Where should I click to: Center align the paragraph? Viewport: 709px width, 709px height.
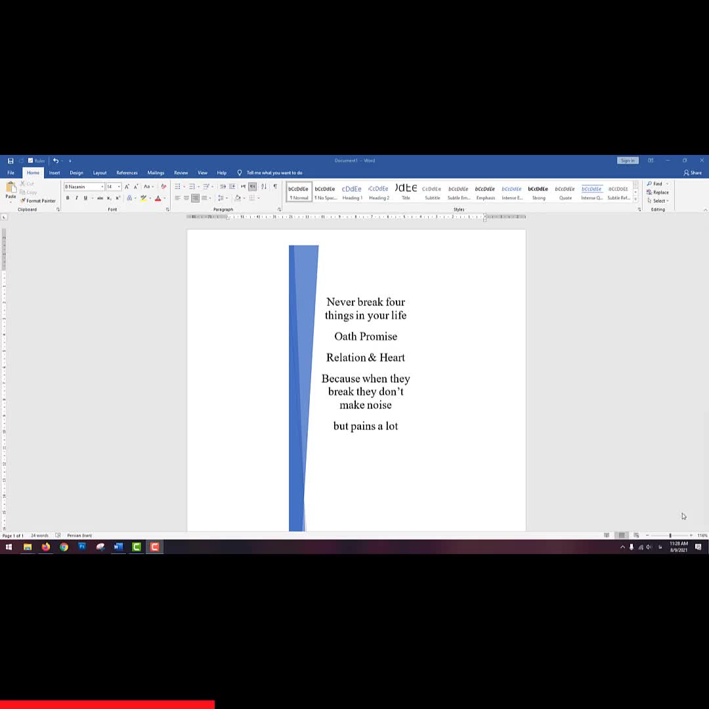point(186,198)
